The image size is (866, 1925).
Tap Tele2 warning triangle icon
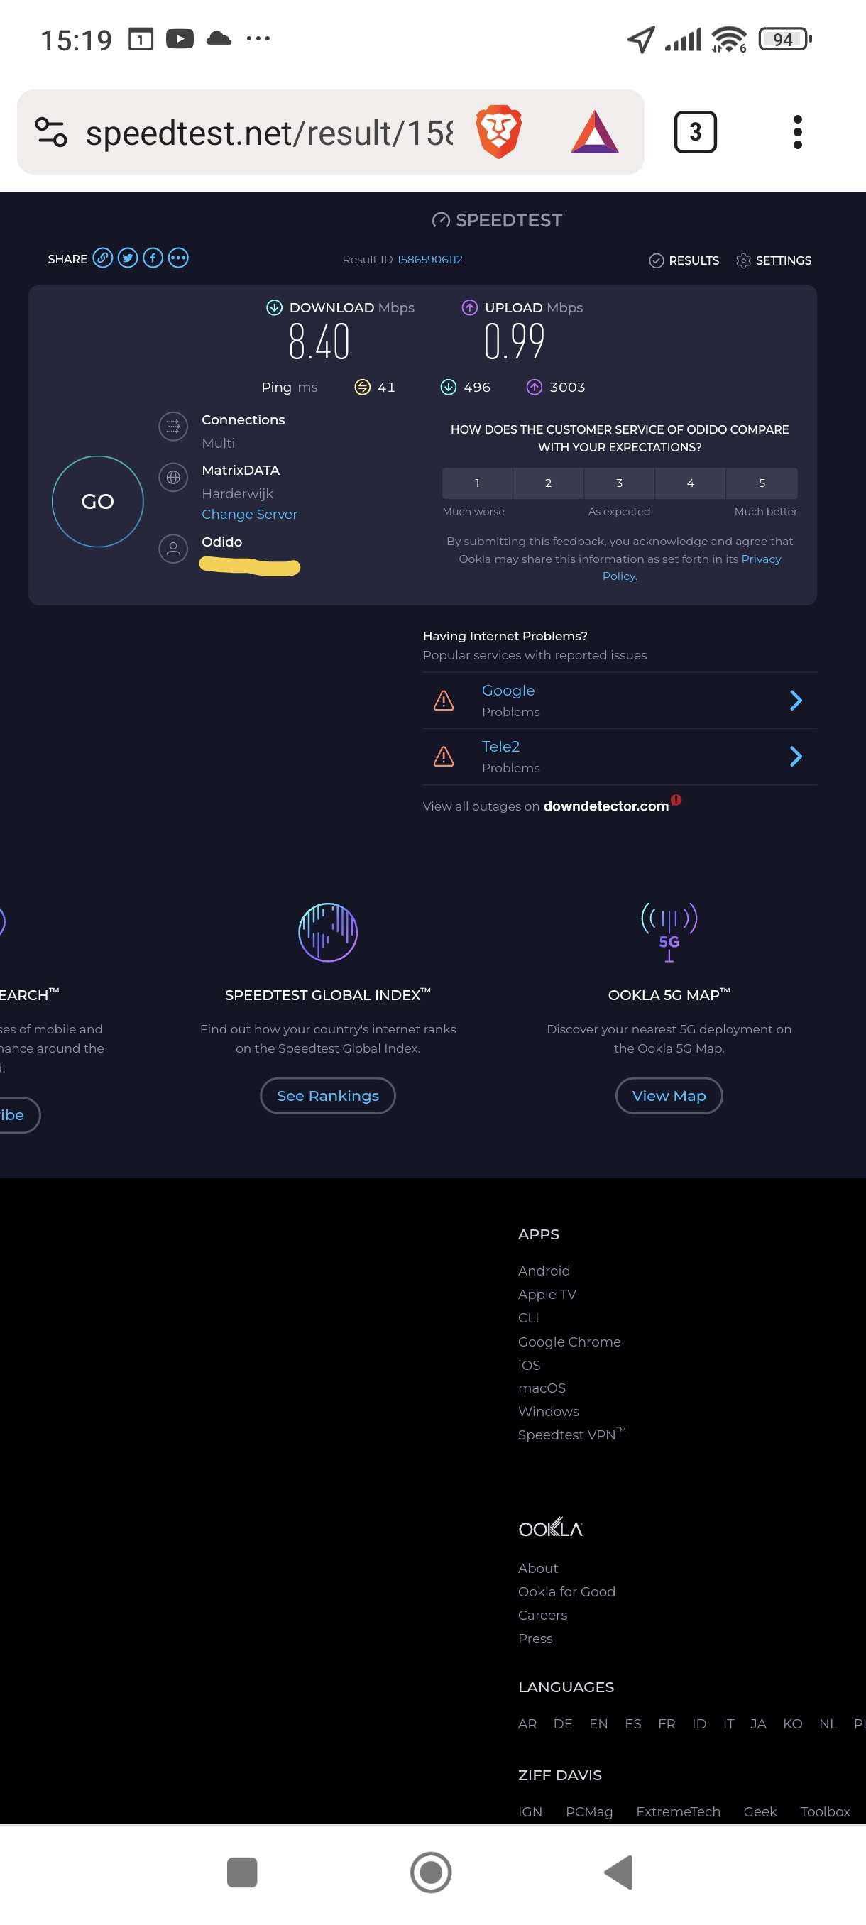coord(444,756)
